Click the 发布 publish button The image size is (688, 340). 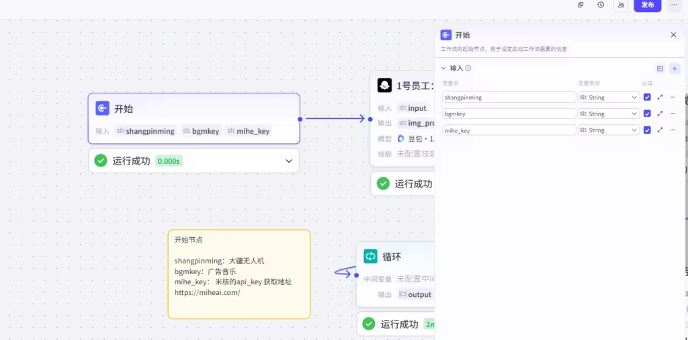[x=648, y=5]
